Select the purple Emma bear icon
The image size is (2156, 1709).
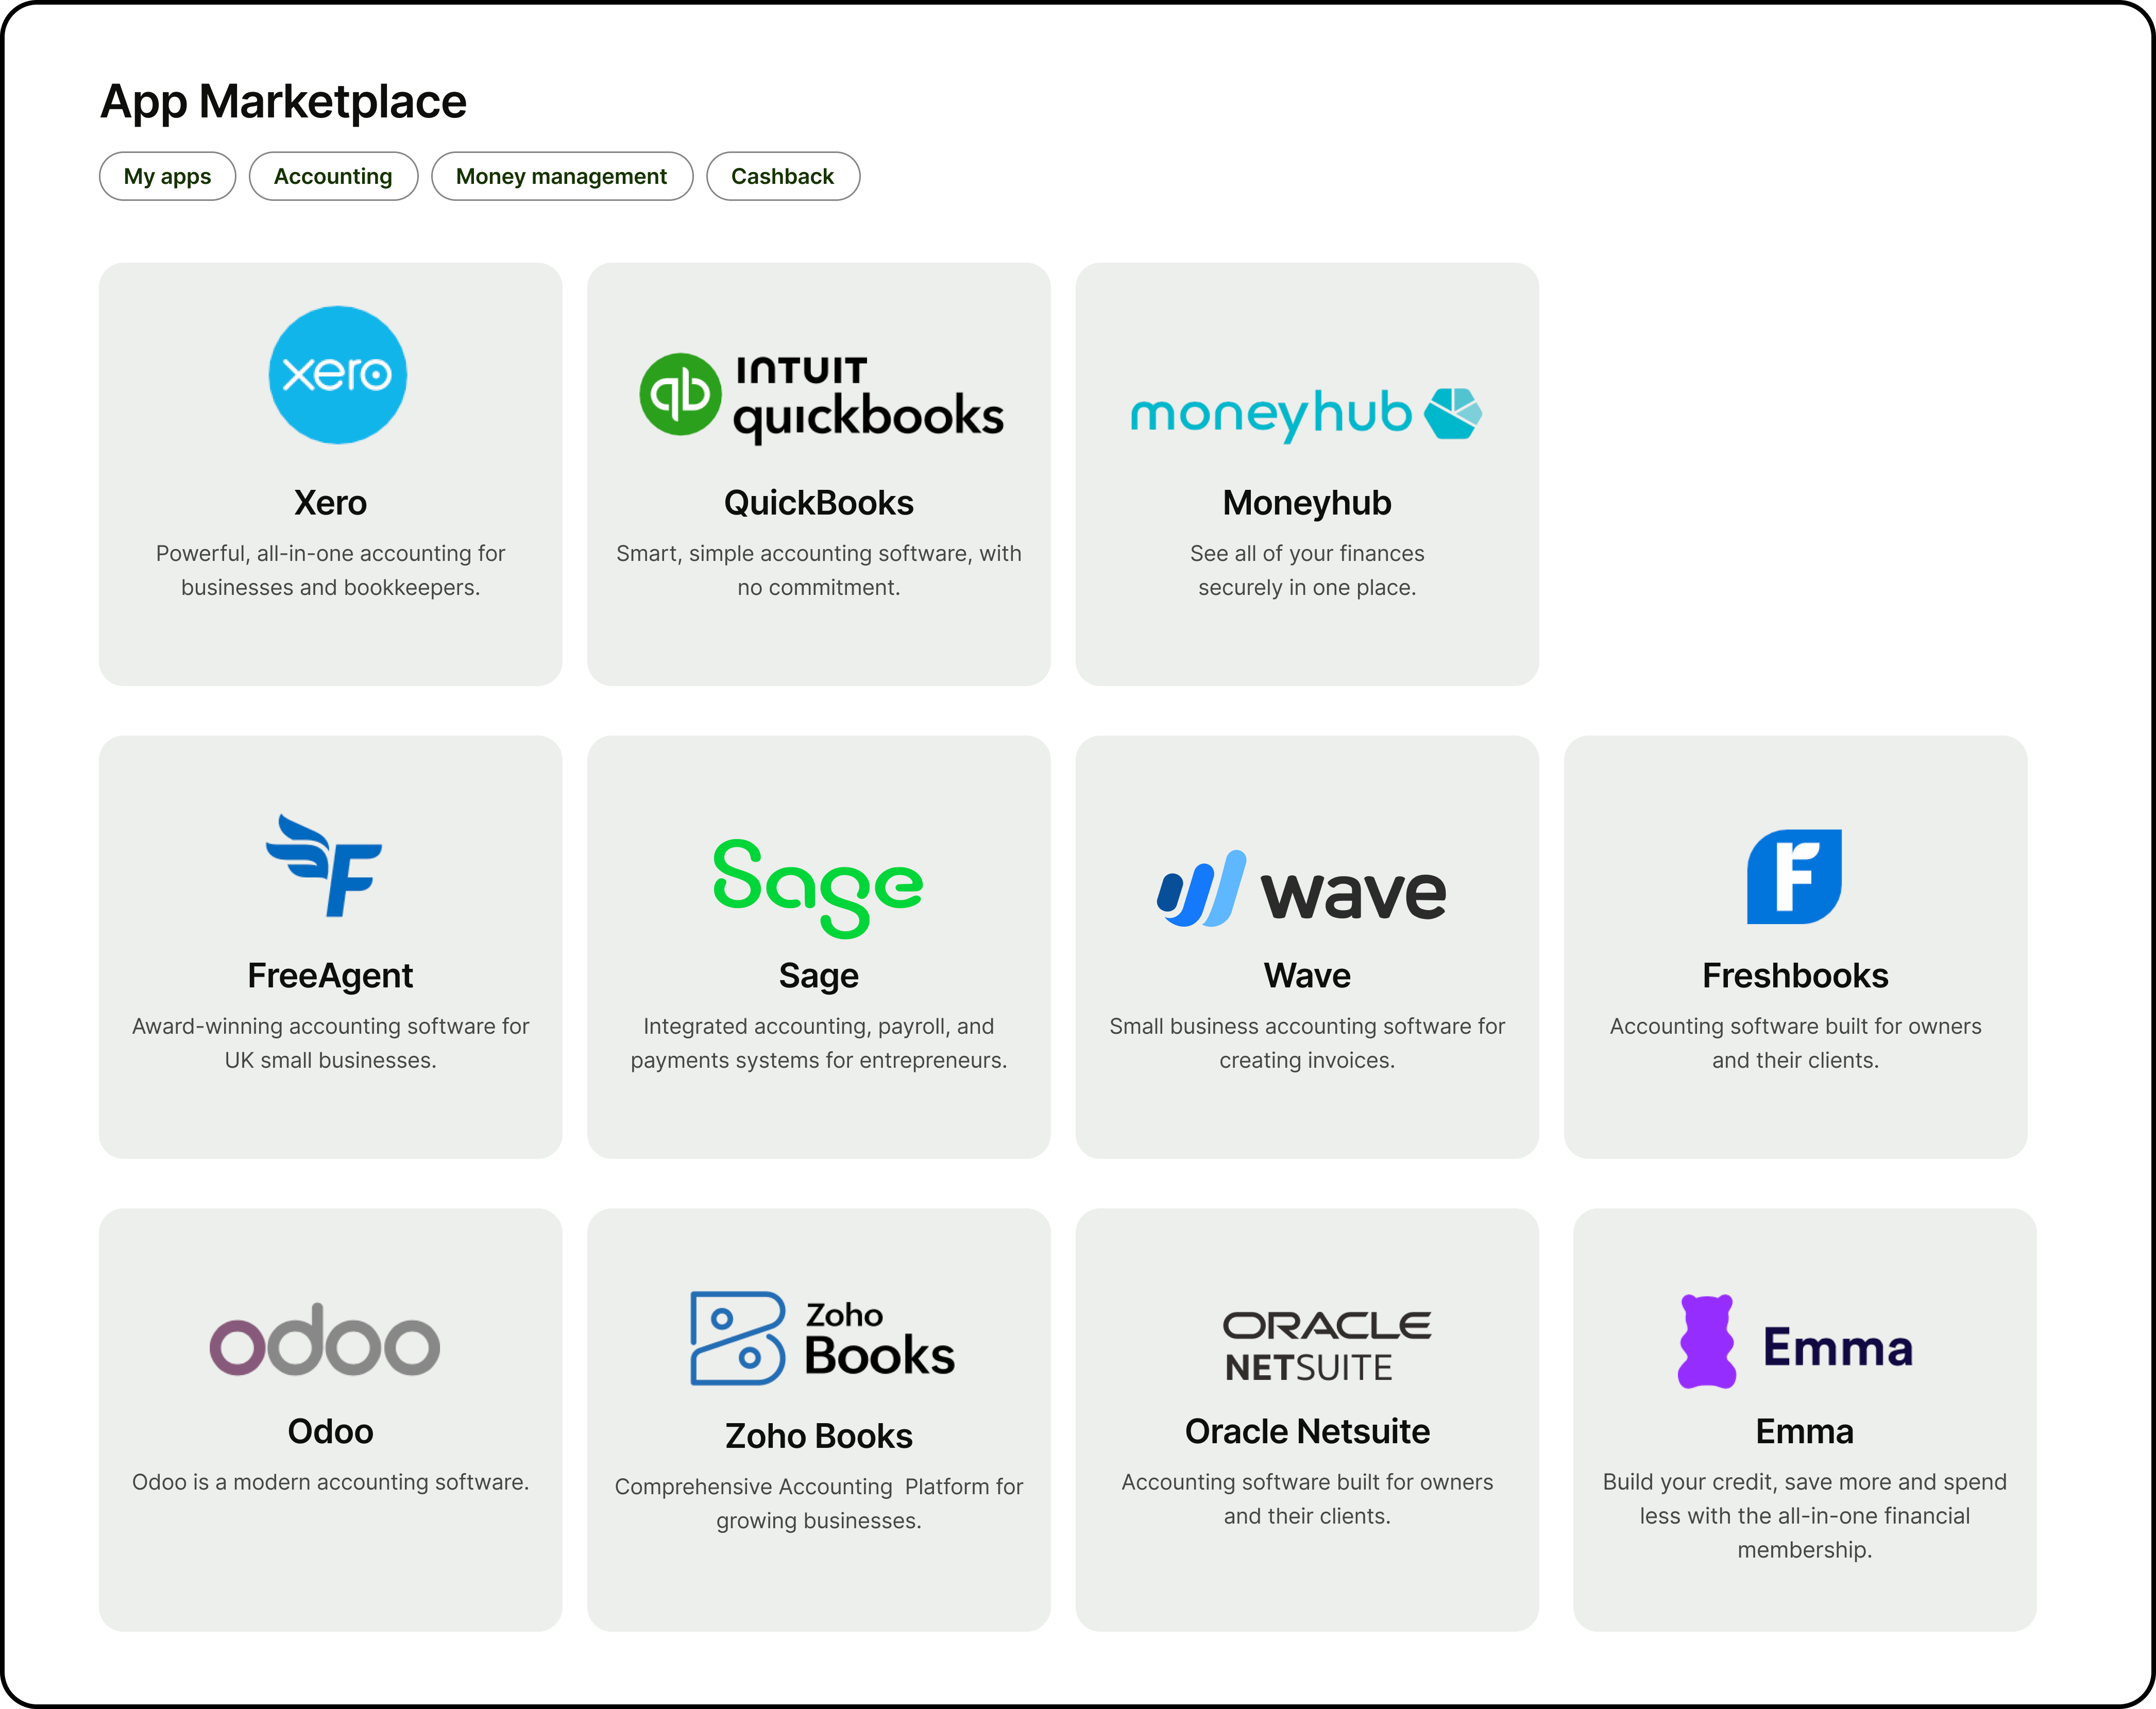[x=1706, y=1341]
